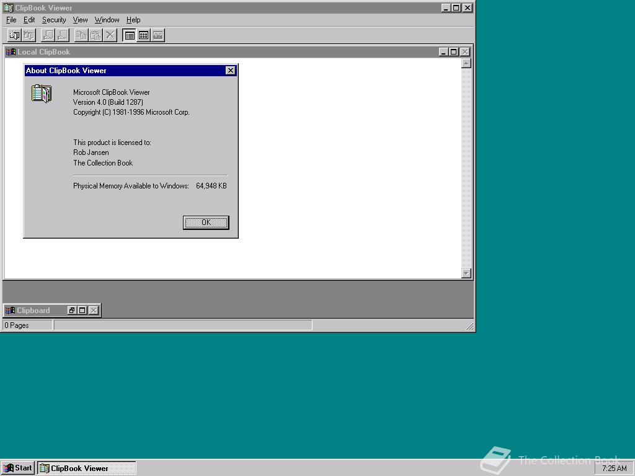Open the Window menu
The height and width of the screenshot is (476, 635).
tap(107, 20)
